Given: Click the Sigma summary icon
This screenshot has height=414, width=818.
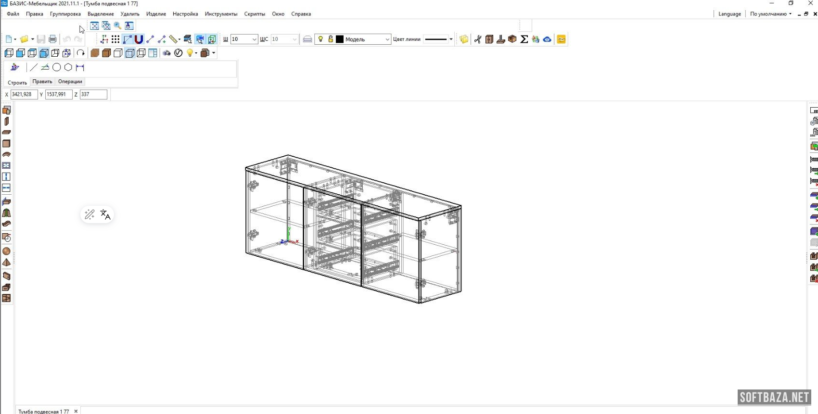Looking at the screenshot, I should point(524,39).
